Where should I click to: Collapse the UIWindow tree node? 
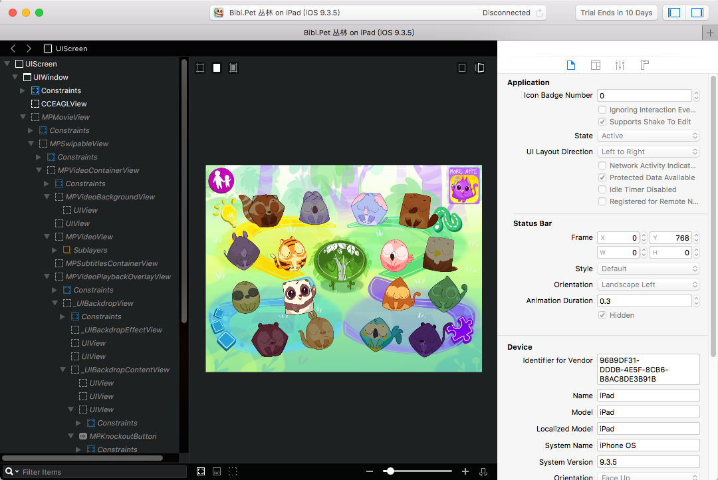point(15,77)
